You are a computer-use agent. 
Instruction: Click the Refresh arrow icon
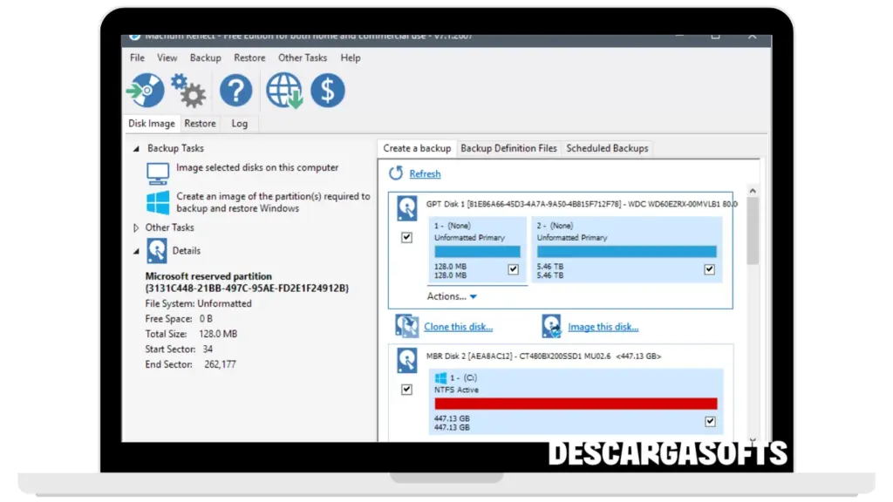(396, 173)
